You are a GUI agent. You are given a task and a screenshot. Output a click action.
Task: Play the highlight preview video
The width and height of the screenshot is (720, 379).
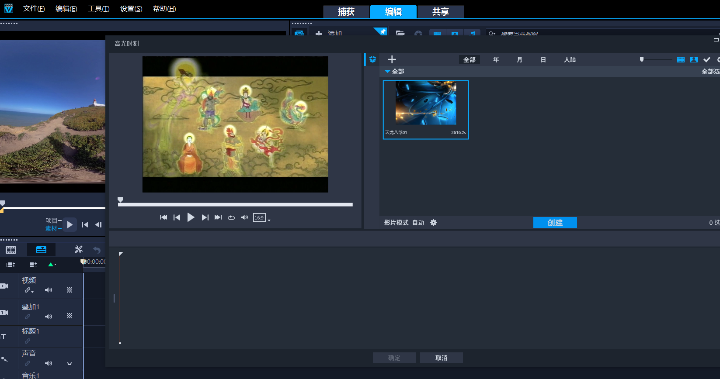click(191, 217)
